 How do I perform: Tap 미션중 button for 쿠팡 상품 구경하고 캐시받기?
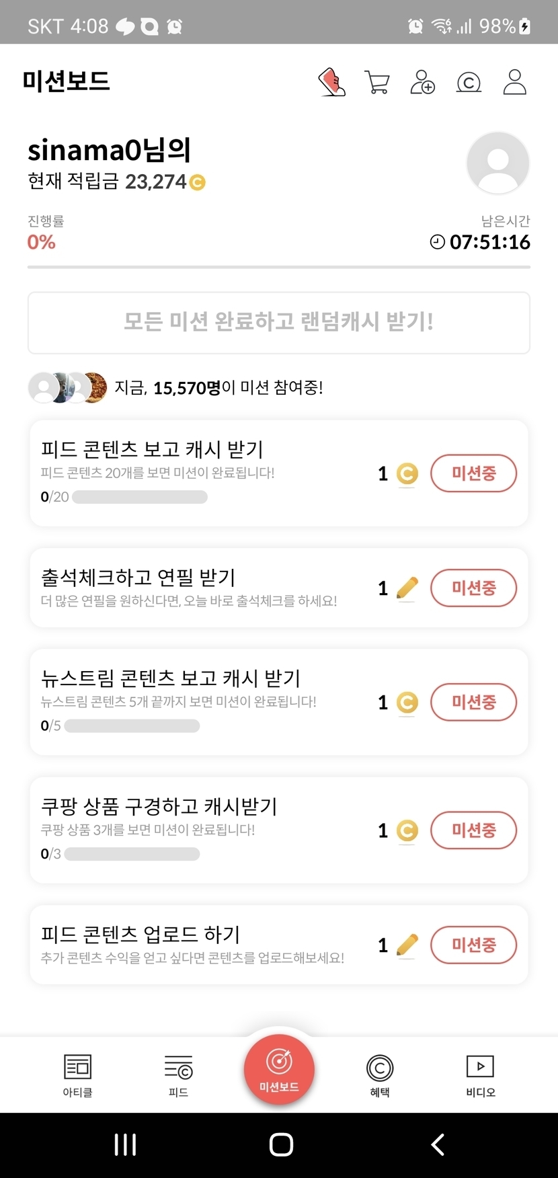(x=473, y=830)
